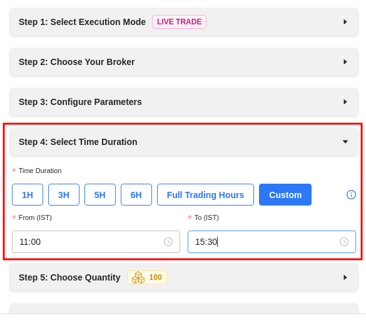Click the From (IST) time input
The width and height of the screenshot is (366, 328).
[x=96, y=242]
